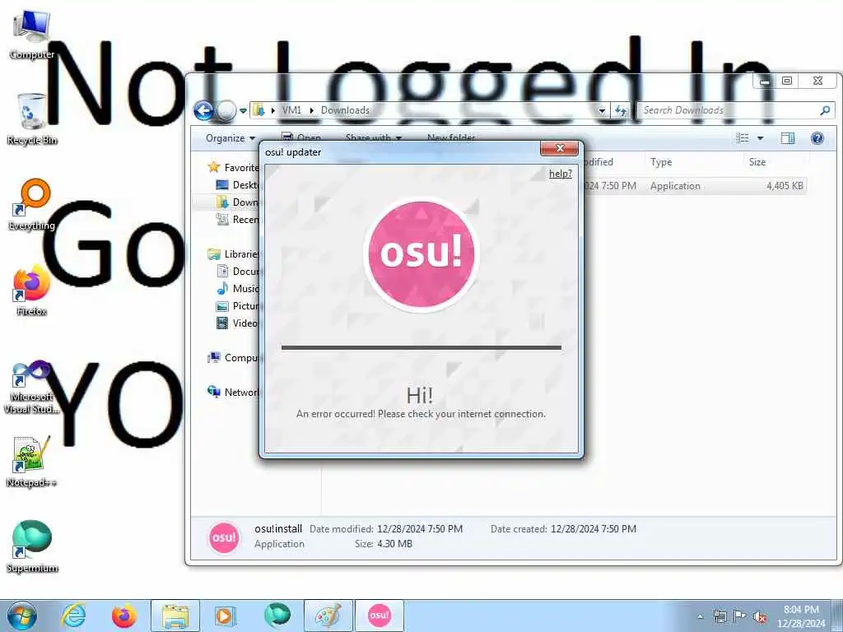Switch to the osu! taskbar button
Image resolution: width=843 pixels, height=632 pixels.
[379, 616]
